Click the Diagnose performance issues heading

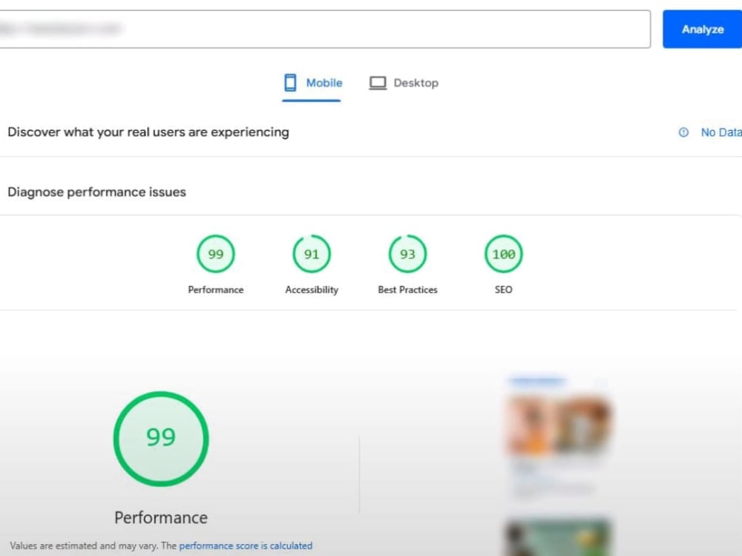click(x=96, y=192)
